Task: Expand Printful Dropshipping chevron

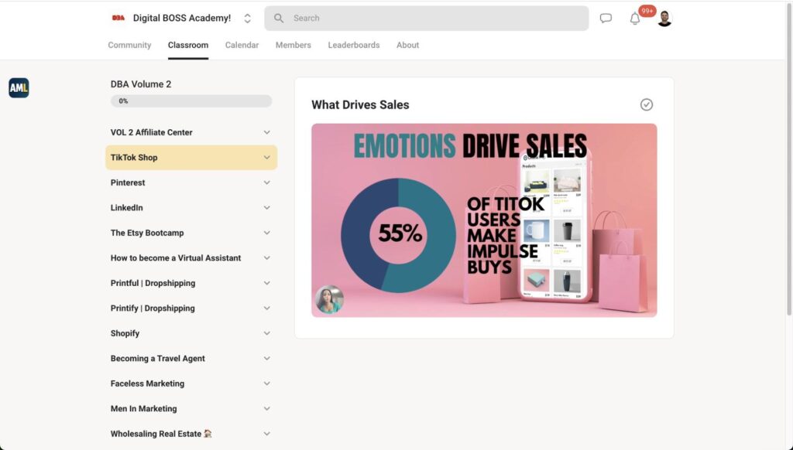Action: click(266, 283)
